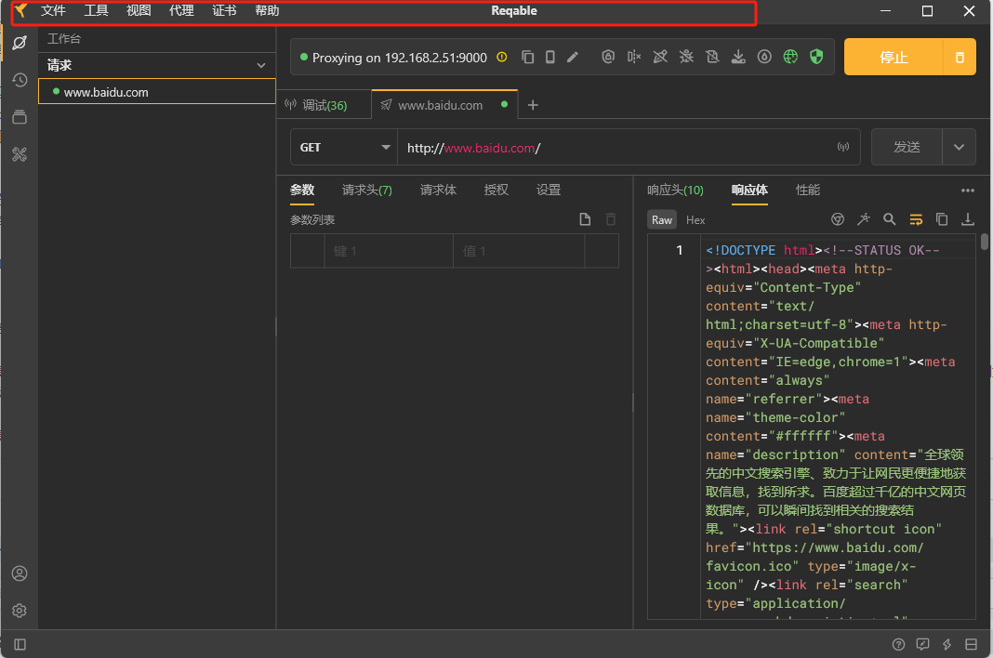Screen dimensions: 993x658
Task: Switch to the 调试(36) tab
Action: (324, 105)
